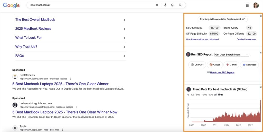Click the Brand Query No value
The height and width of the screenshot is (132, 263).
pyautogui.click(x=249, y=28)
